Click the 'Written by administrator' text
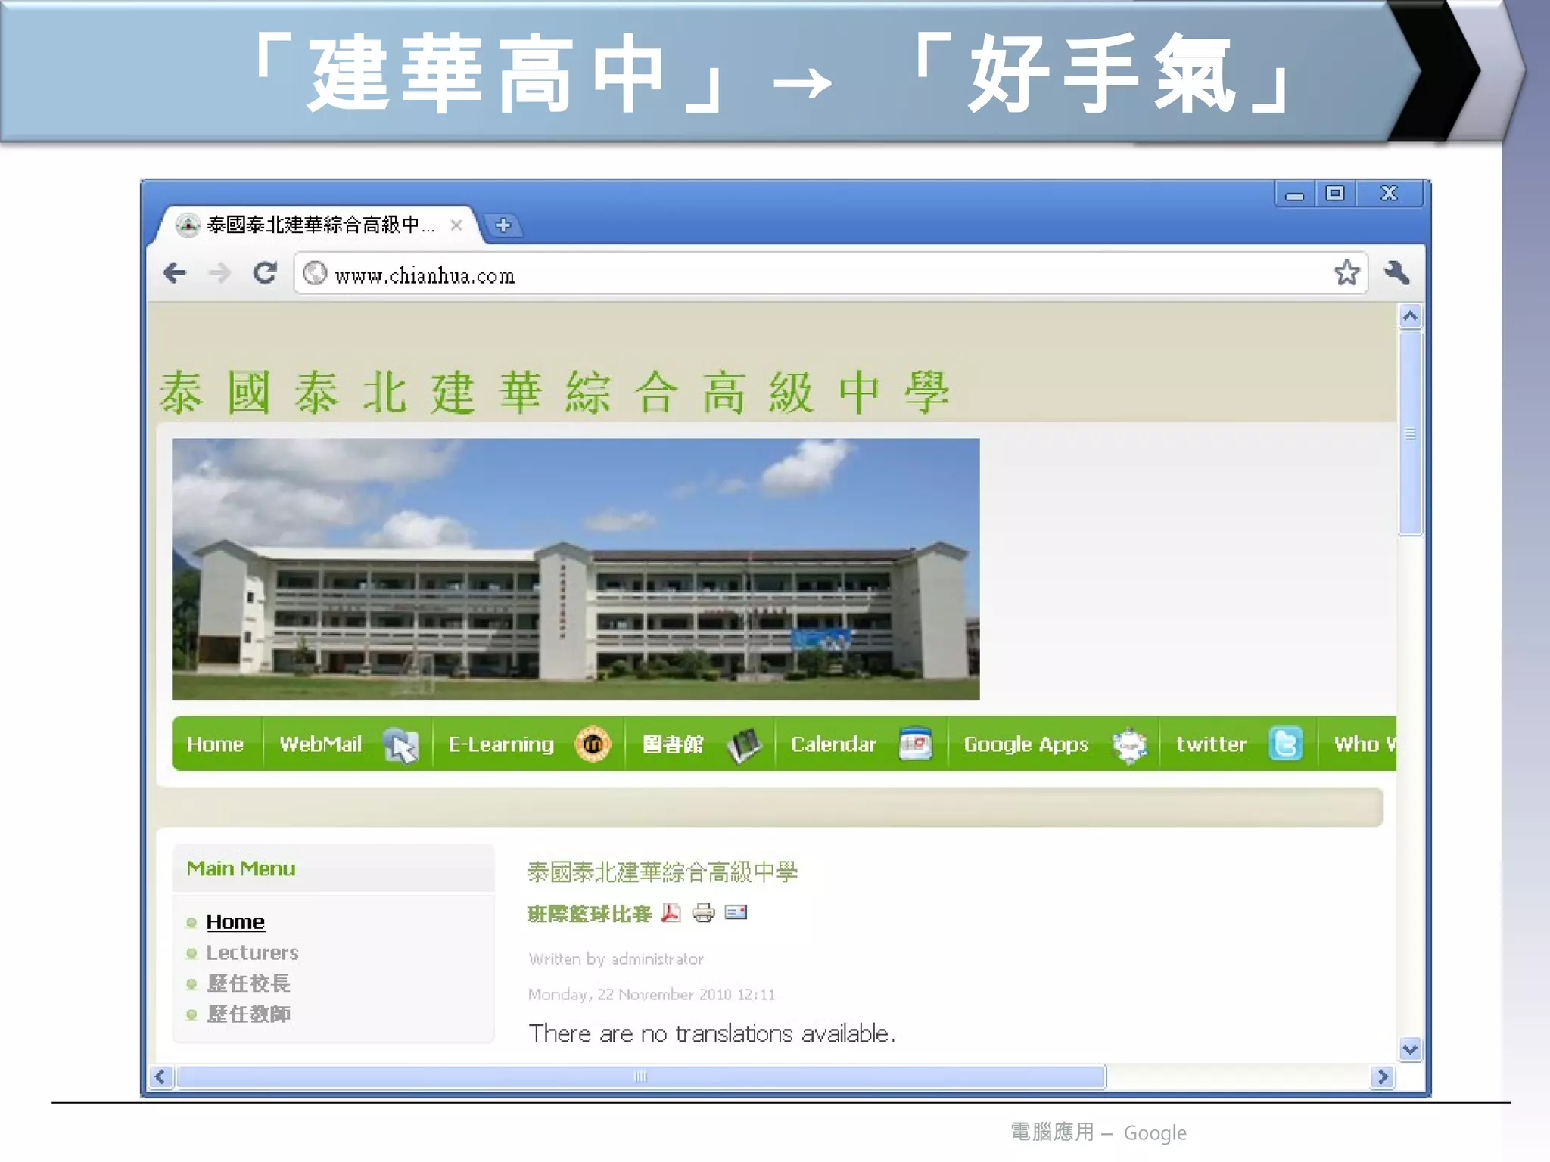This screenshot has height=1162, width=1550. tap(616, 959)
